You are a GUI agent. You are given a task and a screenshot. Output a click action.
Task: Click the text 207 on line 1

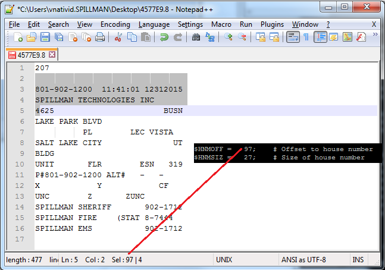[42, 68]
